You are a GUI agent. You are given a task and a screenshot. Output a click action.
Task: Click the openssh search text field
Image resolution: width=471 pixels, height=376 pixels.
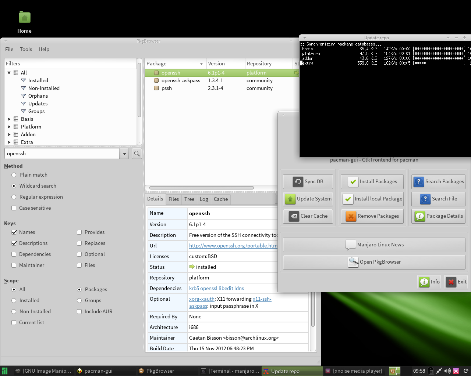click(x=62, y=153)
